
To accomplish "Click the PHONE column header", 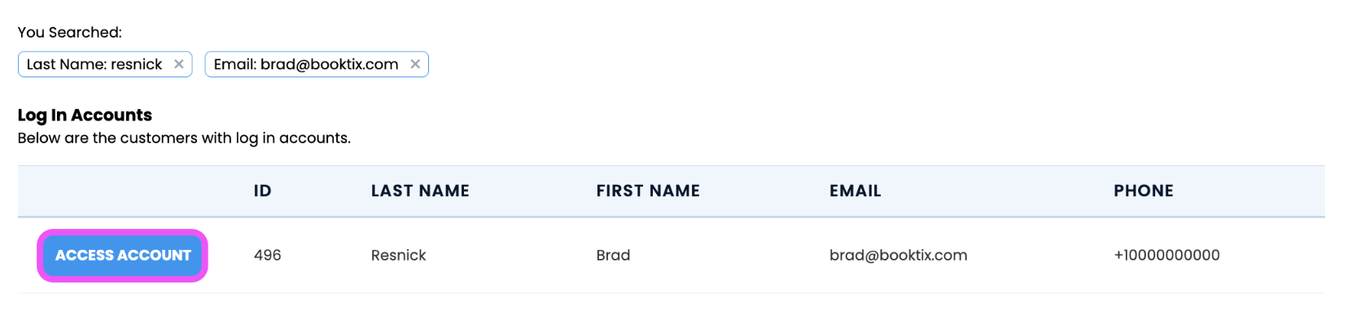I will (1143, 191).
